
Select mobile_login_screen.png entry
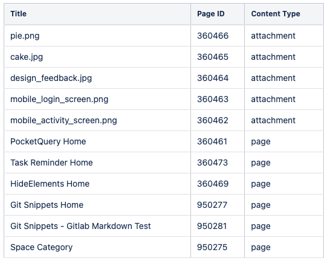pos(59,99)
